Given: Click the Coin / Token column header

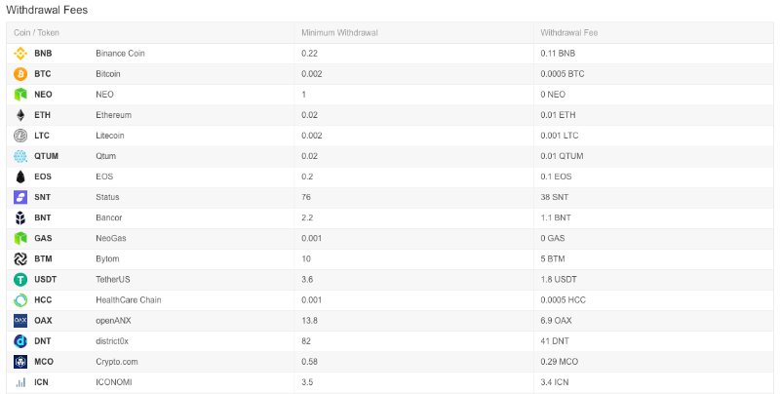Looking at the screenshot, I should [x=36, y=33].
